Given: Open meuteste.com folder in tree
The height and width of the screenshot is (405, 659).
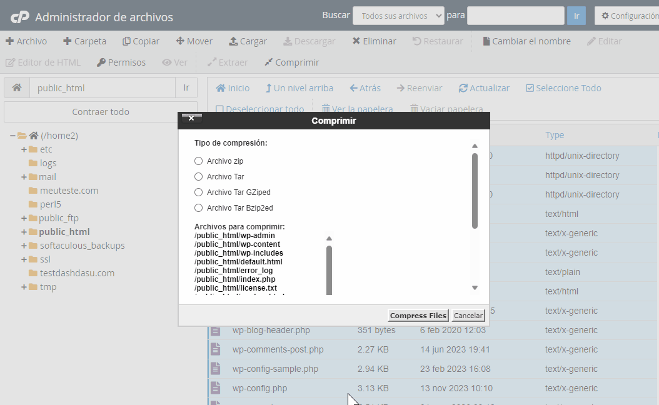Looking at the screenshot, I should click(x=69, y=191).
